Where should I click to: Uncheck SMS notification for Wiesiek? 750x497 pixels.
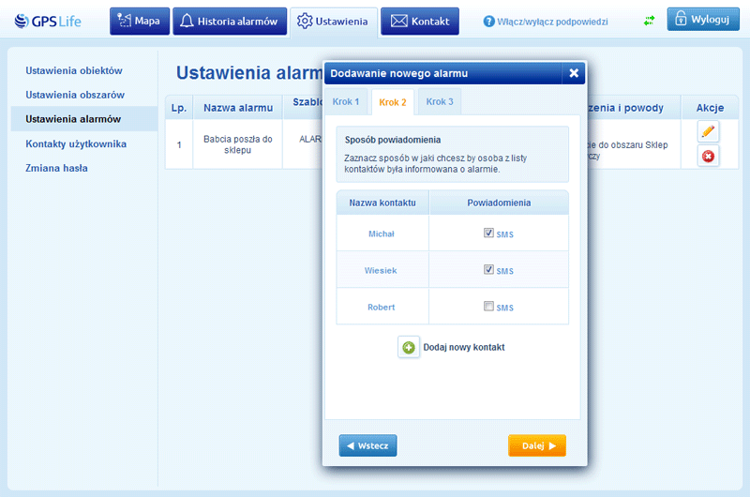(x=488, y=269)
